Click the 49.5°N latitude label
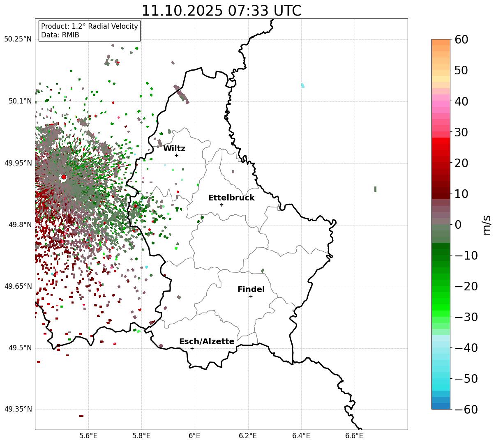 pos(20,348)
